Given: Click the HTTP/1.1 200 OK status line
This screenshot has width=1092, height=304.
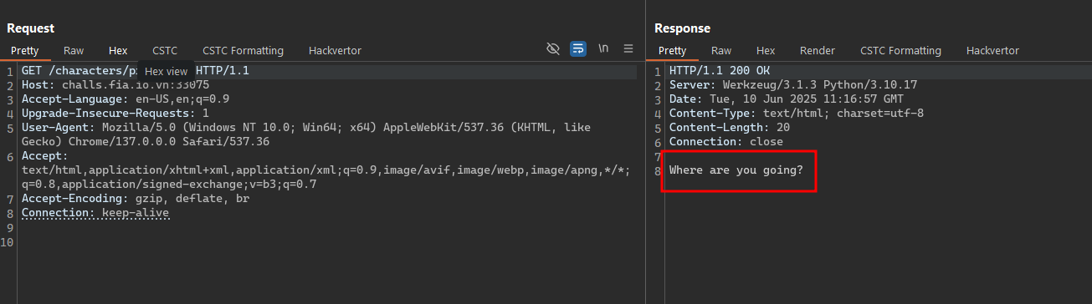Looking at the screenshot, I should [720, 71].
